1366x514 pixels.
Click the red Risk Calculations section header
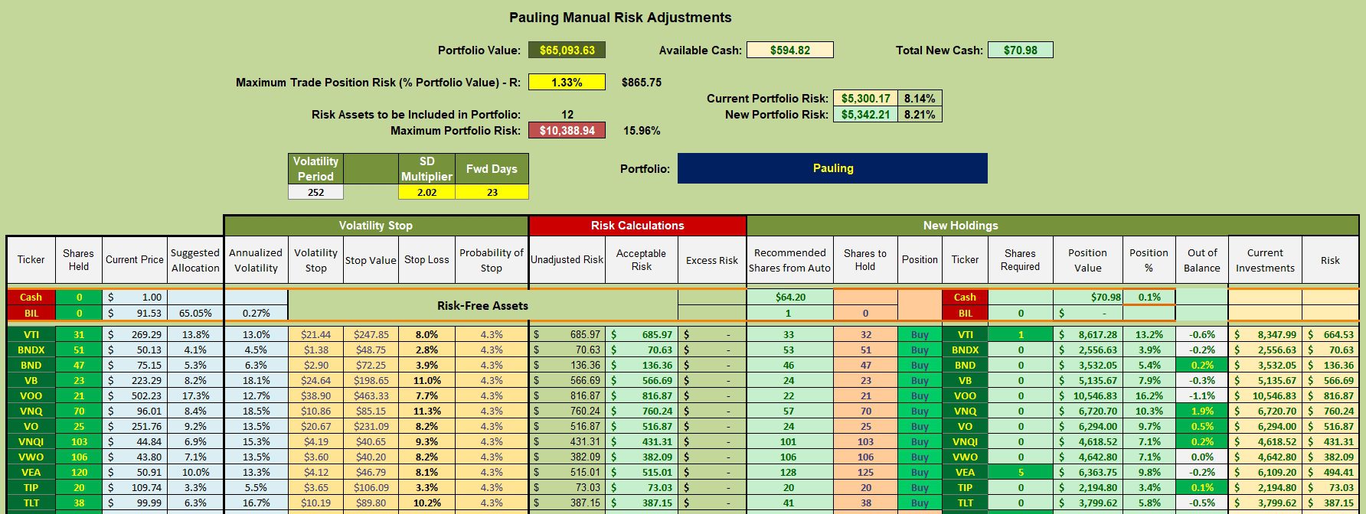637,226
